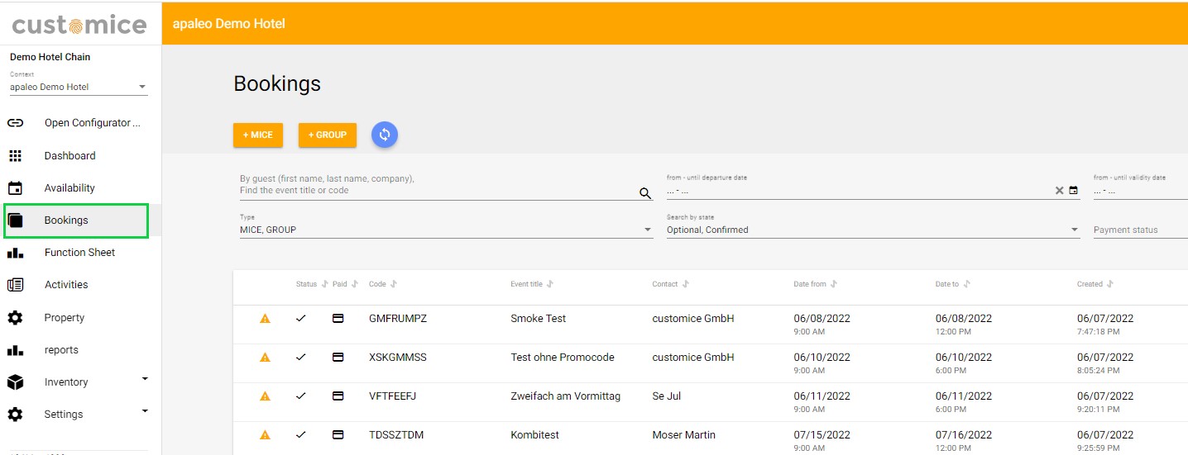Open the Type MICE, GROUP dropdown
Viewport: 1188px width, 455px height.
[x=446, y=230]
